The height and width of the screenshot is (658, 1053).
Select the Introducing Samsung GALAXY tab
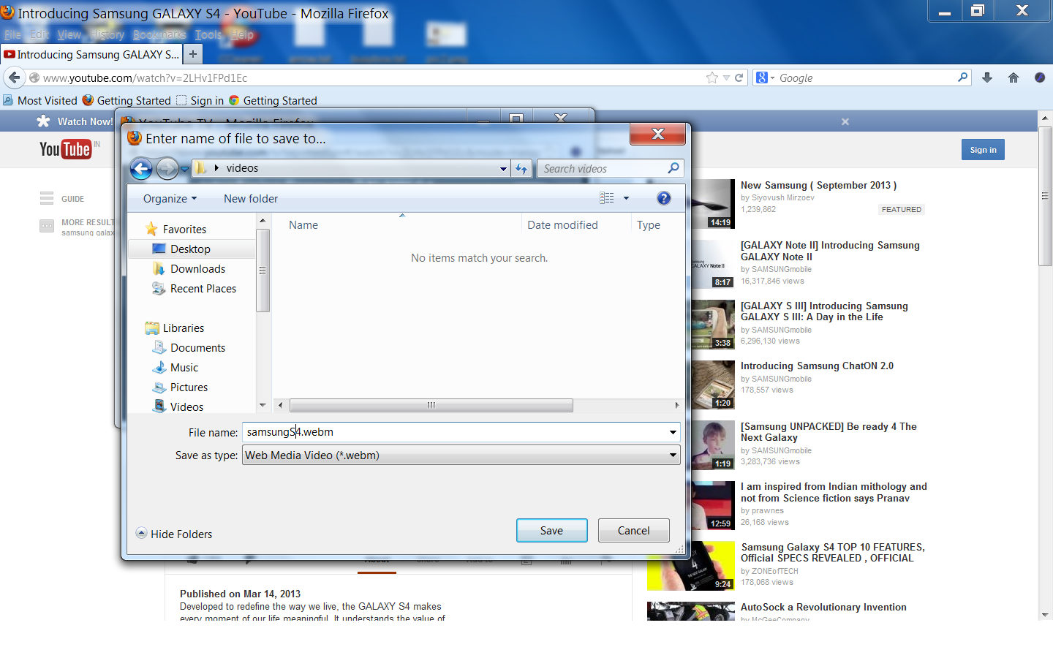[91, 54]
